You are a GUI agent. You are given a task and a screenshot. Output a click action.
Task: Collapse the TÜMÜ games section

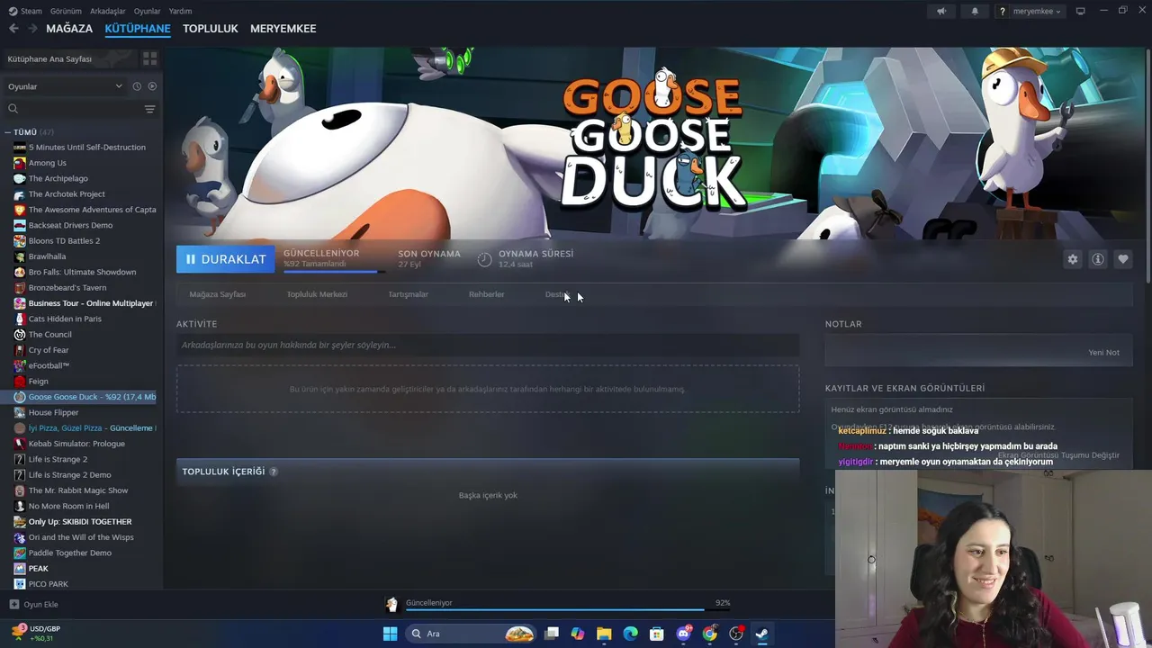click(8, 132)
